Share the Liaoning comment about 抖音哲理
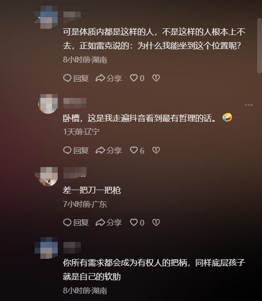The height and width of the screenshot is (301, 262). point(109,150)
